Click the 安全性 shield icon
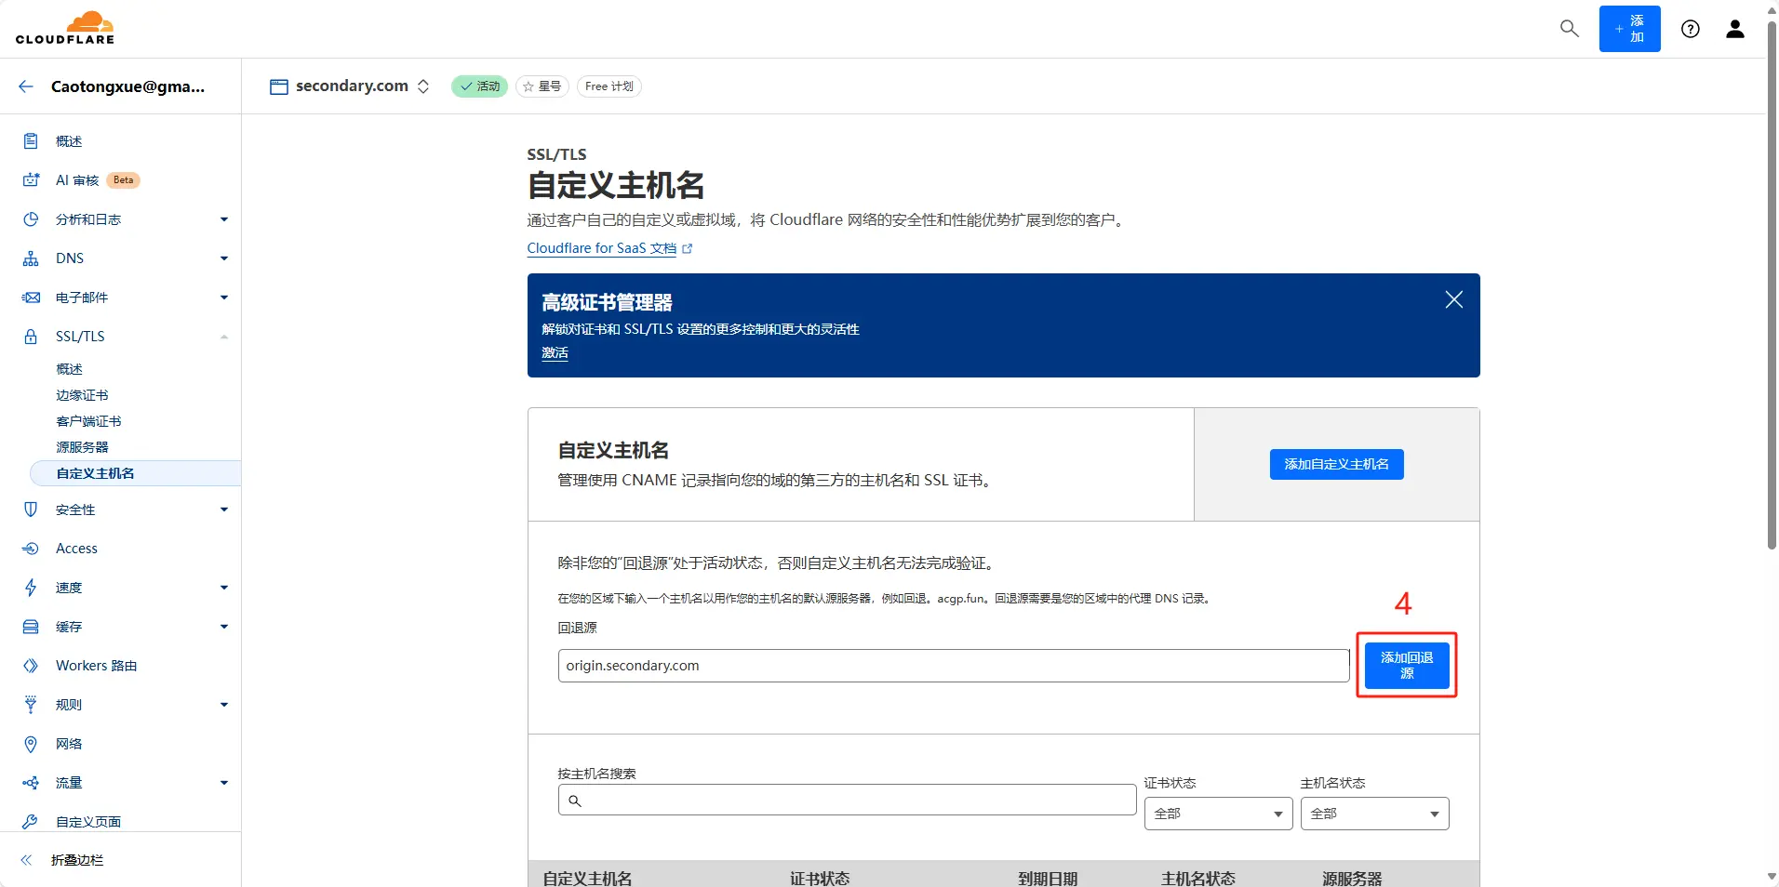The image size is (1779, 887). pos(31,510)
